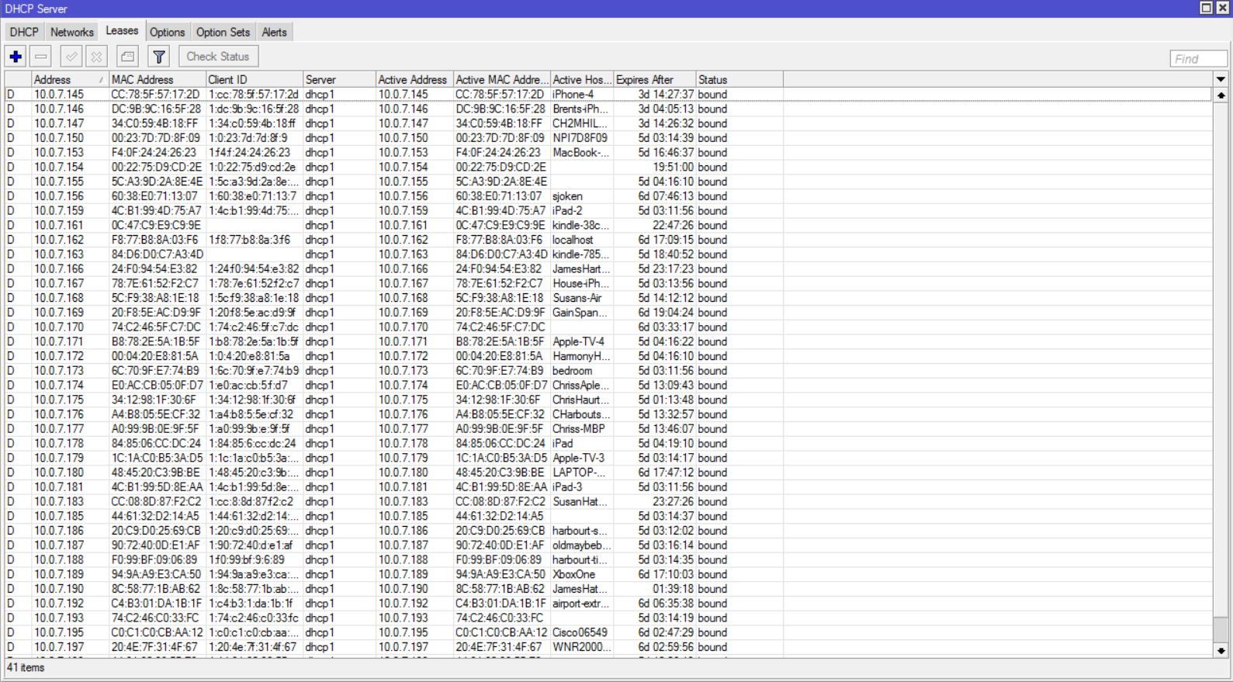The height and width of the screenshot is (682, 1233).
Task: Click host name Cisco06549
Action: click(580, 633)
